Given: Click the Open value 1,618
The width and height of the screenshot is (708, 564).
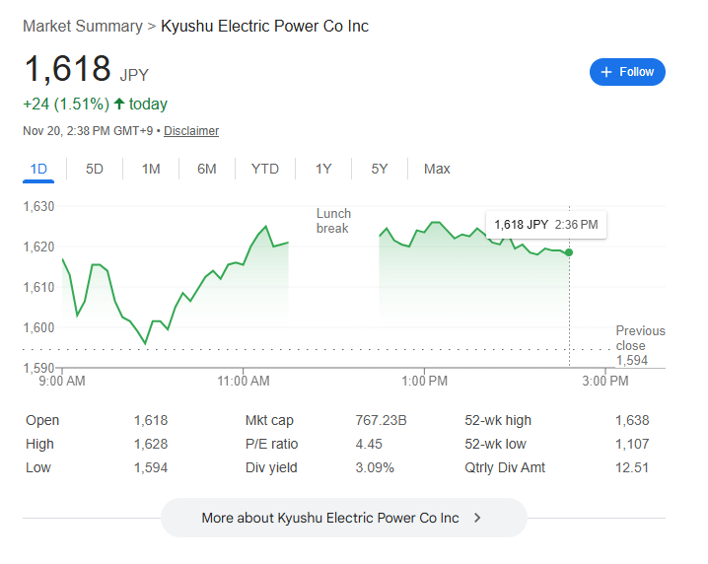Looking at the screenshot, I should click(x=151, y=420).
